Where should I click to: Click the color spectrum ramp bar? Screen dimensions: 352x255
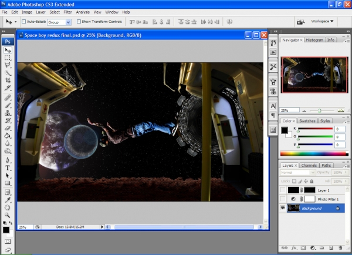[x=314, y=154]
